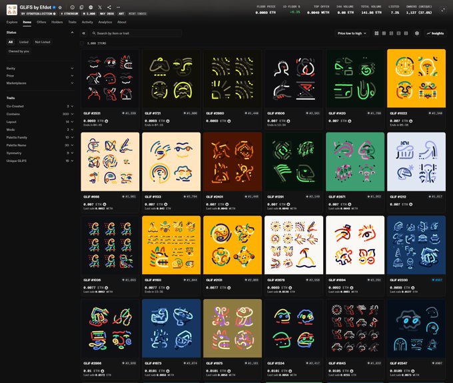Switch to the Analytics tab
The image size is (453, 383).
[x=105, y=22]
